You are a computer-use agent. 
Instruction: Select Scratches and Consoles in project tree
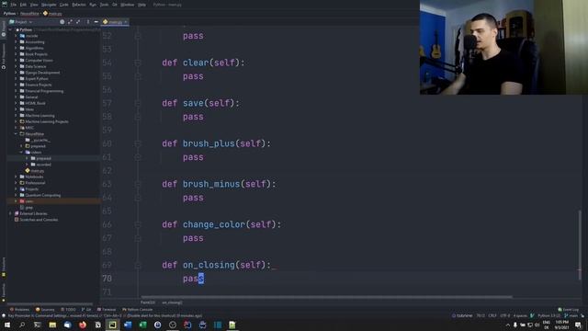(x=36, y=220)
